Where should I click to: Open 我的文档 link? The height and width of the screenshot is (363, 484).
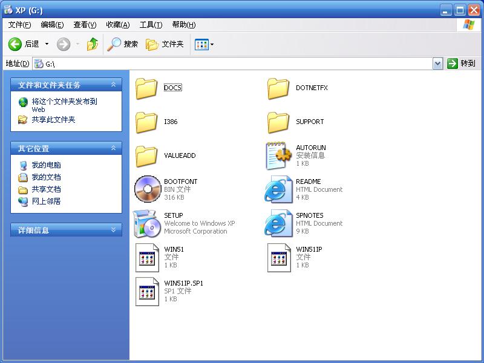(47, 177)
